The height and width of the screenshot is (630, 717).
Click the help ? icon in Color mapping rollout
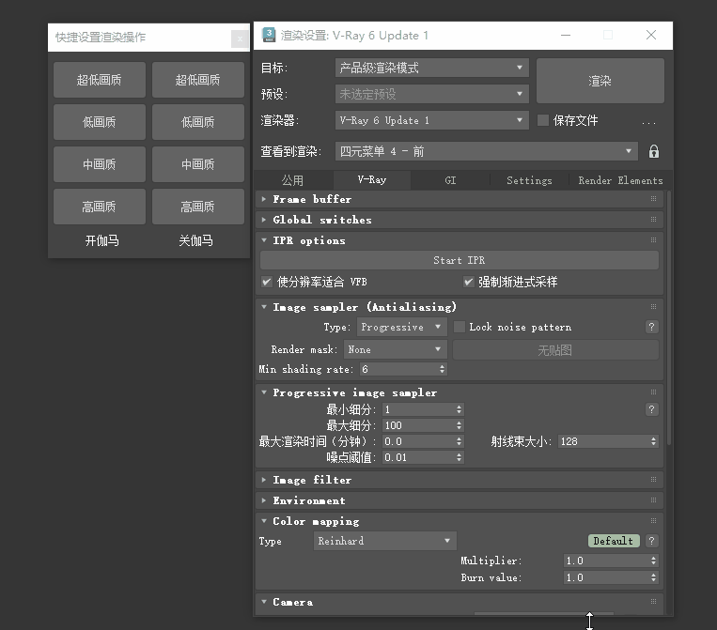[651, 541]
